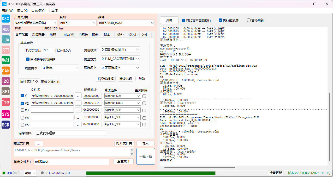
Task: Open AlgoFile_UICR algorithm dropdown for file #2
Action: point(122,103)
